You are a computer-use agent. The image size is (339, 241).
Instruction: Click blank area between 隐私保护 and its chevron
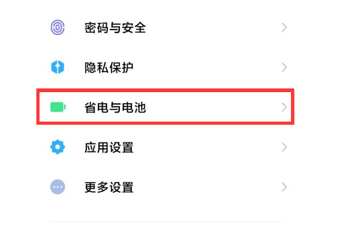207,67
